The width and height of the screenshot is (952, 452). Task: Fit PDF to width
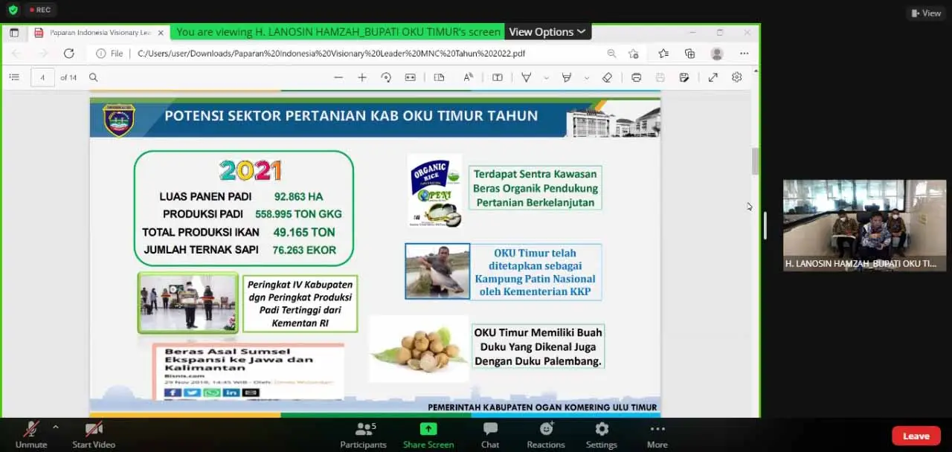point(410,77)
